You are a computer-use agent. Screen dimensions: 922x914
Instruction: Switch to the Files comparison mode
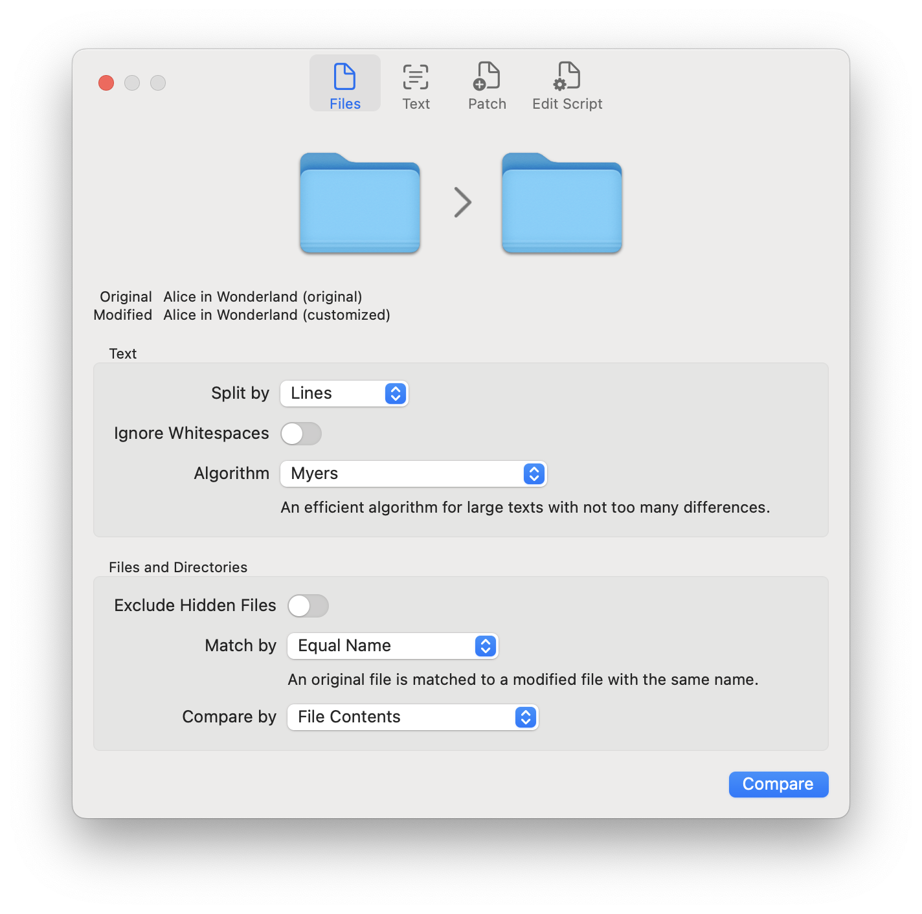(x=344, y=84)
